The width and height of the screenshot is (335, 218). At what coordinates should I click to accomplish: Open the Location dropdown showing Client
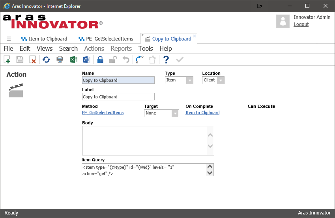click(221, 80)
